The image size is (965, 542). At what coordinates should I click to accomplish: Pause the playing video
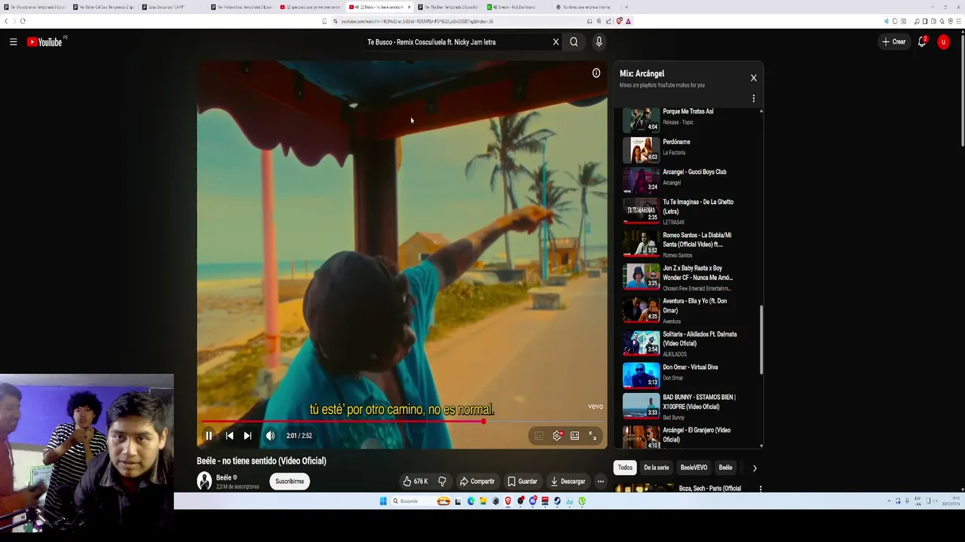coord(209,436)
